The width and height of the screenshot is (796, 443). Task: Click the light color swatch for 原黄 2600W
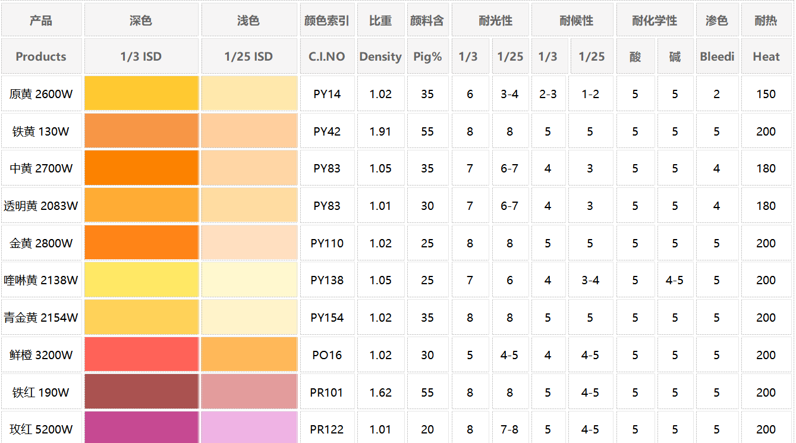click(249, 93)
